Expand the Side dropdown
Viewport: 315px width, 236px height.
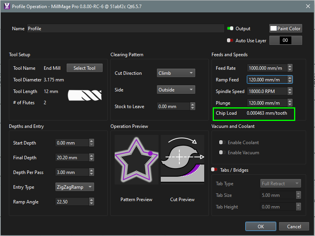176,90
